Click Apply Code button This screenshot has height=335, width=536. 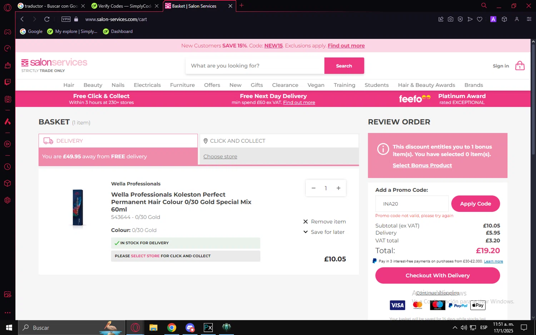tap(475, 204)
